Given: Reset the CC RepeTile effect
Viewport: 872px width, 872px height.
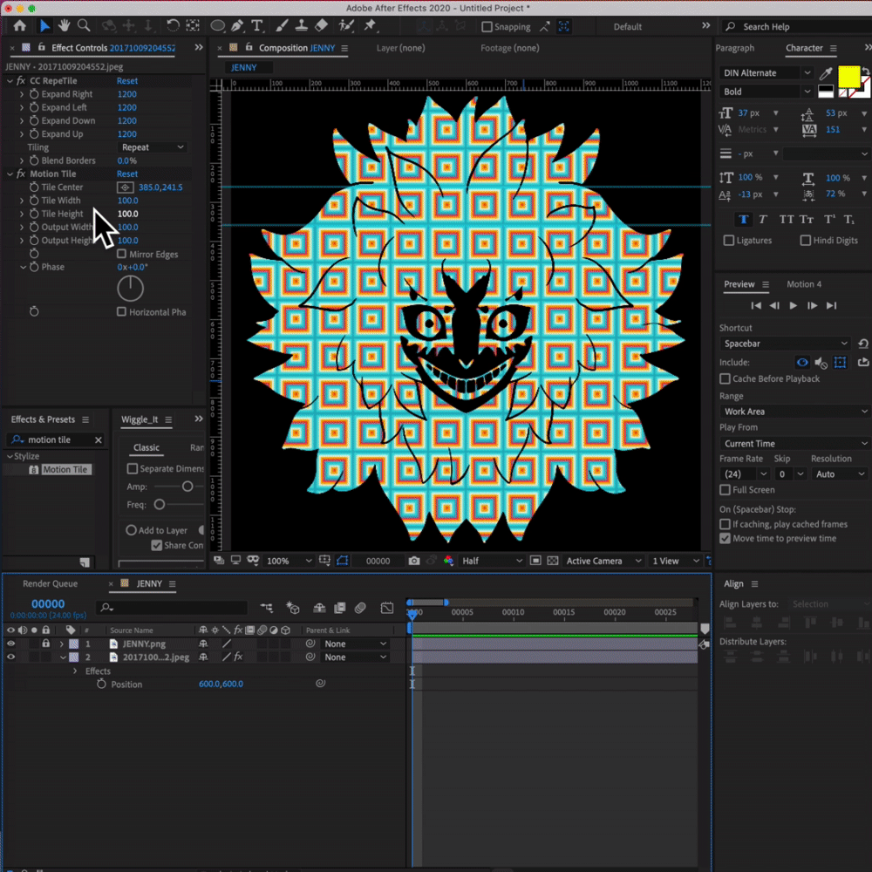Looking at the screenshot, I should click(127, 81).
